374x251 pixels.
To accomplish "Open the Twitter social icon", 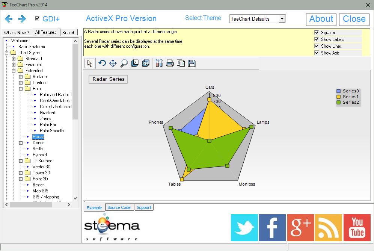I will (244, 228).
